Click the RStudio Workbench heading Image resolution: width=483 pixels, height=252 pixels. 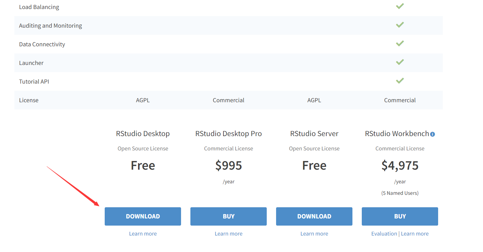[397, 134]
